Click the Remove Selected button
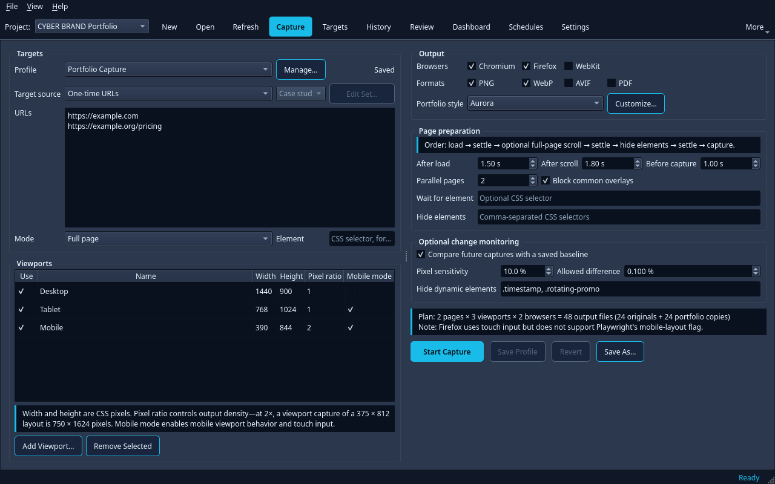Screen dimensions: 775x484 pos(123,446)
